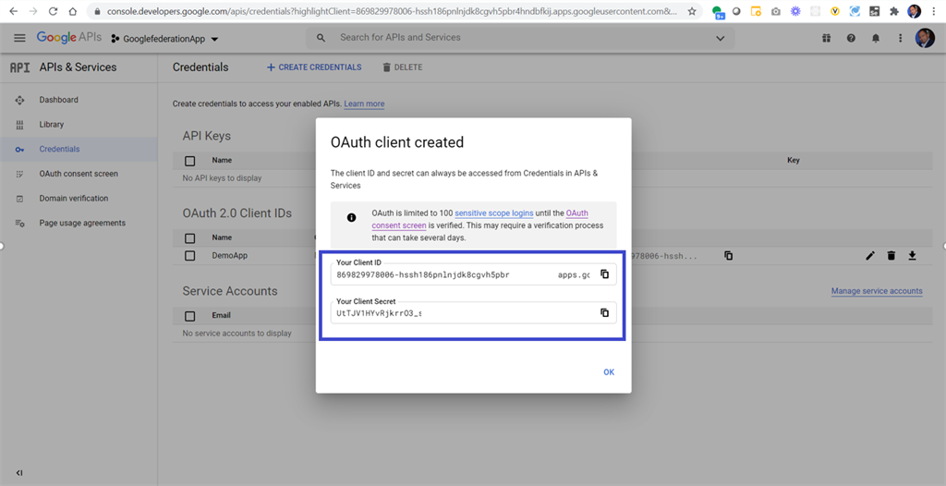Delete the DemoApp client trash icon
946x486 pixels.
point(891,255)
